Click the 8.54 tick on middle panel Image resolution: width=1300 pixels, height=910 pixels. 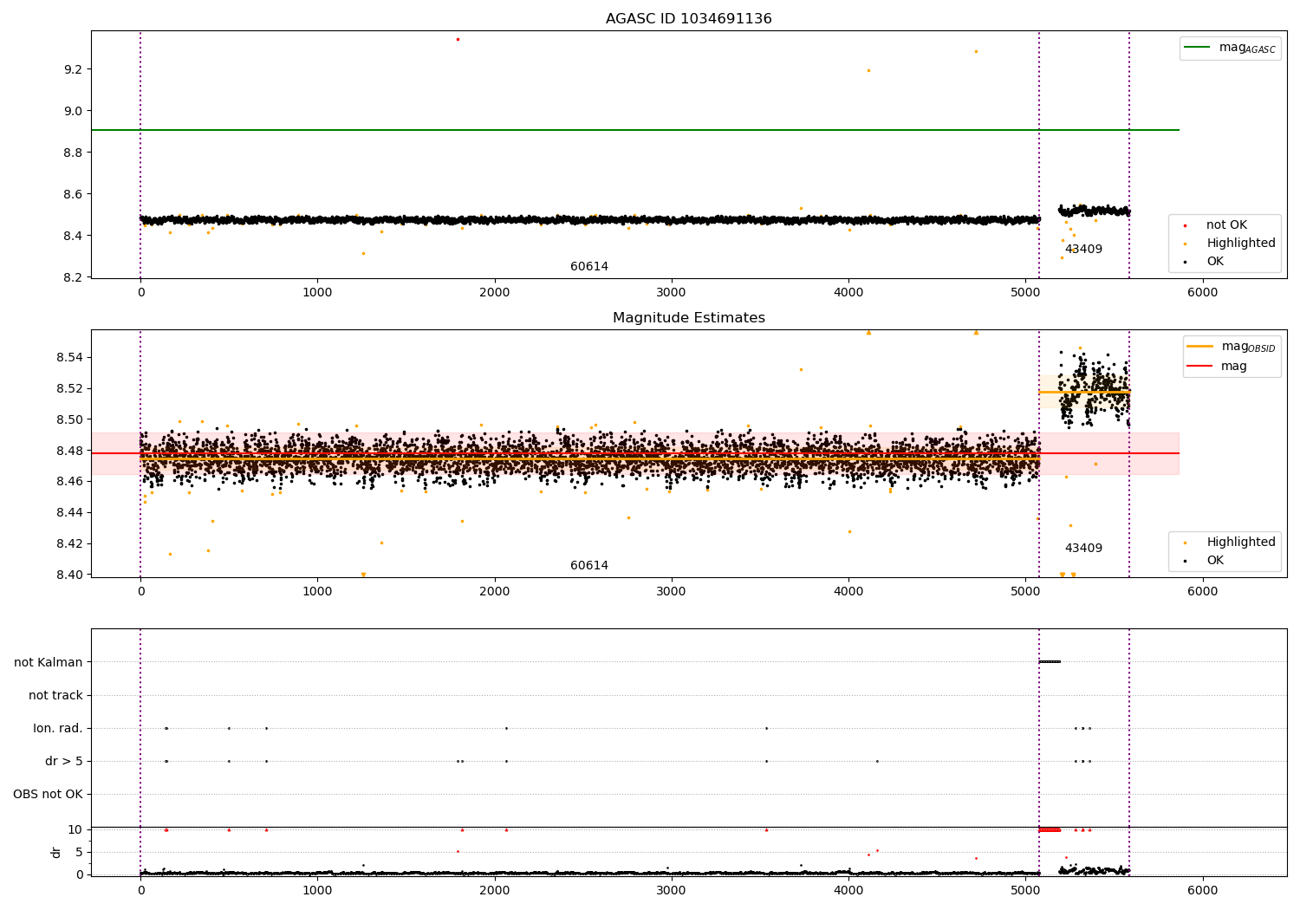point(69,357)
